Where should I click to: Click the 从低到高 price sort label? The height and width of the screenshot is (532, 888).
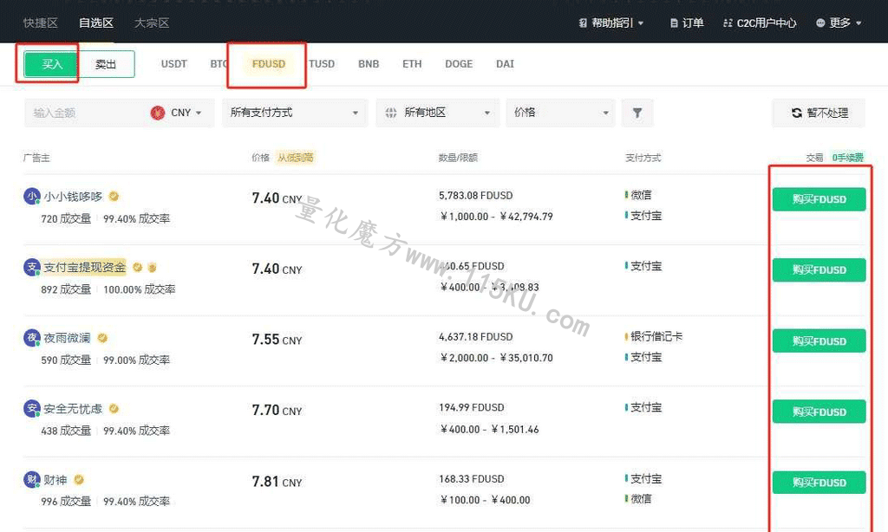point(295,158)
